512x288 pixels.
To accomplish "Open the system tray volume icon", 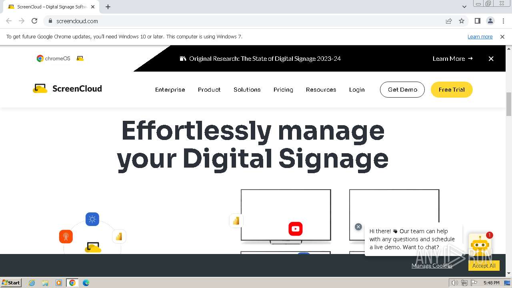I will point(455,283).
